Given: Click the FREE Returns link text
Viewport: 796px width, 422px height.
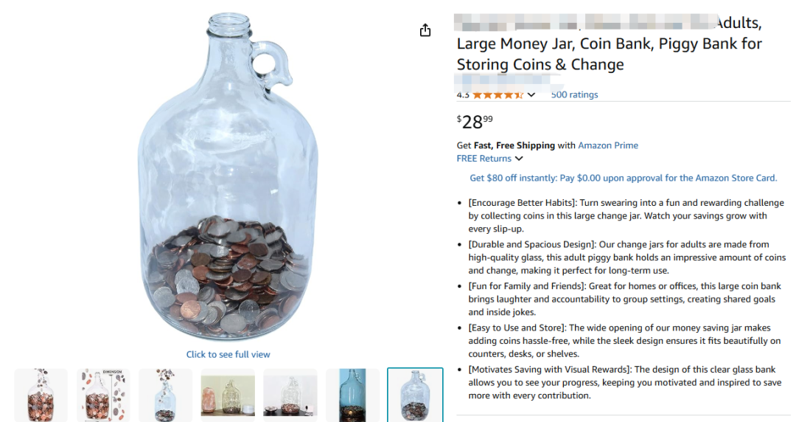Looking at the screenshot, I should [483, 159].
